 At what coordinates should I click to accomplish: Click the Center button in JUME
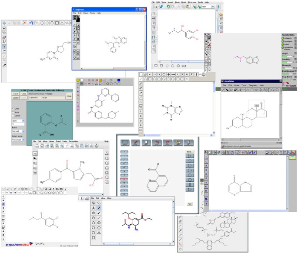point(16,98)
